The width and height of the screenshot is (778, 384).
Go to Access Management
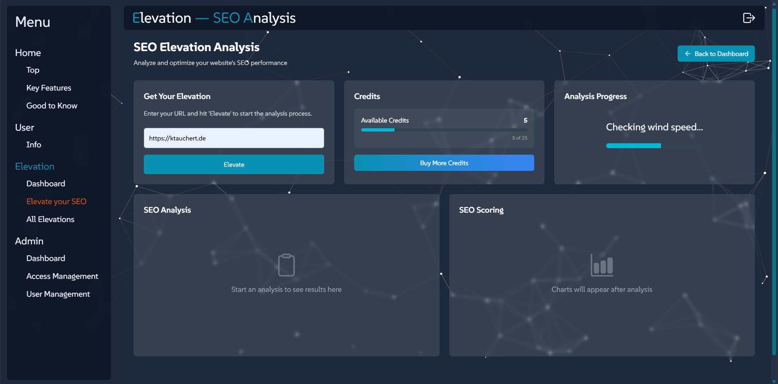point(62,276)
